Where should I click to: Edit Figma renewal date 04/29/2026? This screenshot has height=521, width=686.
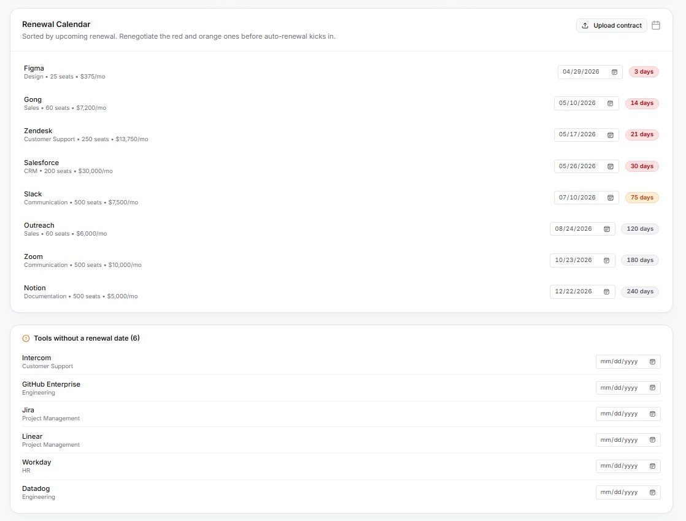590,72
